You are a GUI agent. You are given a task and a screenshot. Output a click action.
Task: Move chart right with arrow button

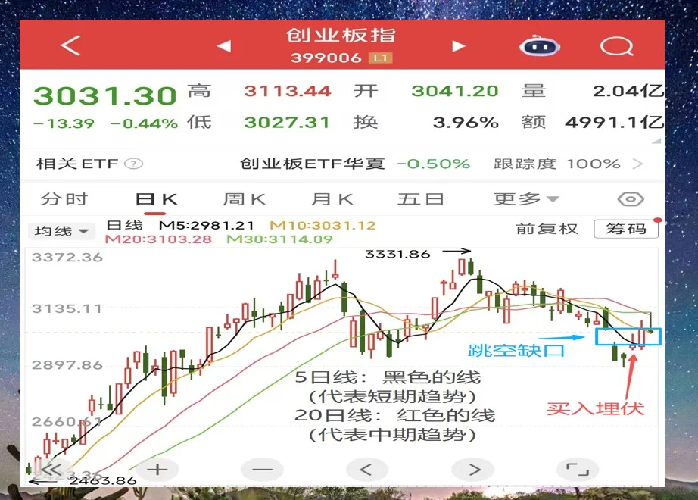472,470
